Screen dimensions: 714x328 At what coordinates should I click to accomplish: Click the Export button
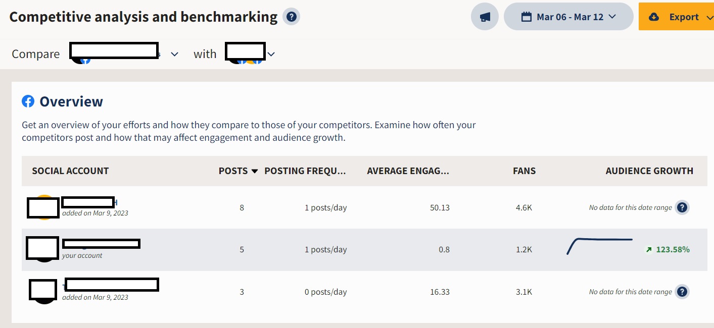(676, 17)
